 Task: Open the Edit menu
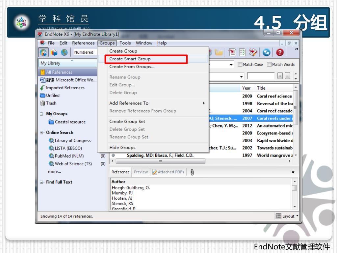click(64, 43)
